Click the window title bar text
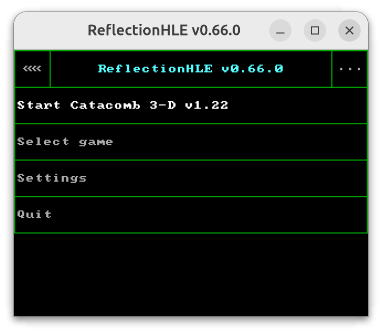The image size is (382, 333). click(x=164, y=30)
